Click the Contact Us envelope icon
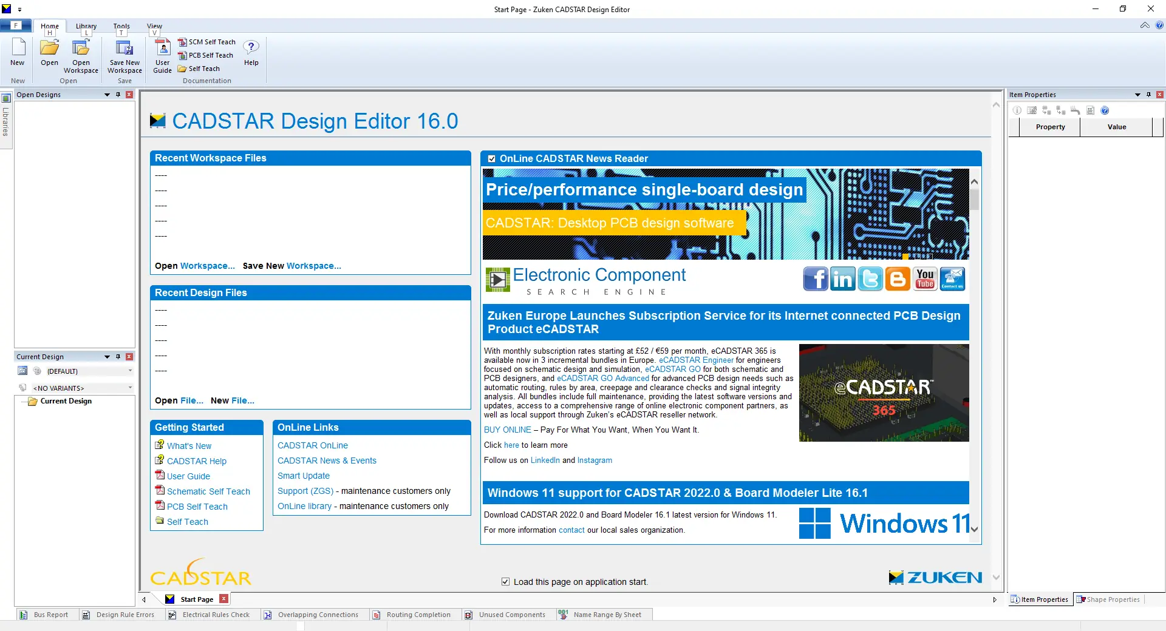 click(x=952, y=279)
